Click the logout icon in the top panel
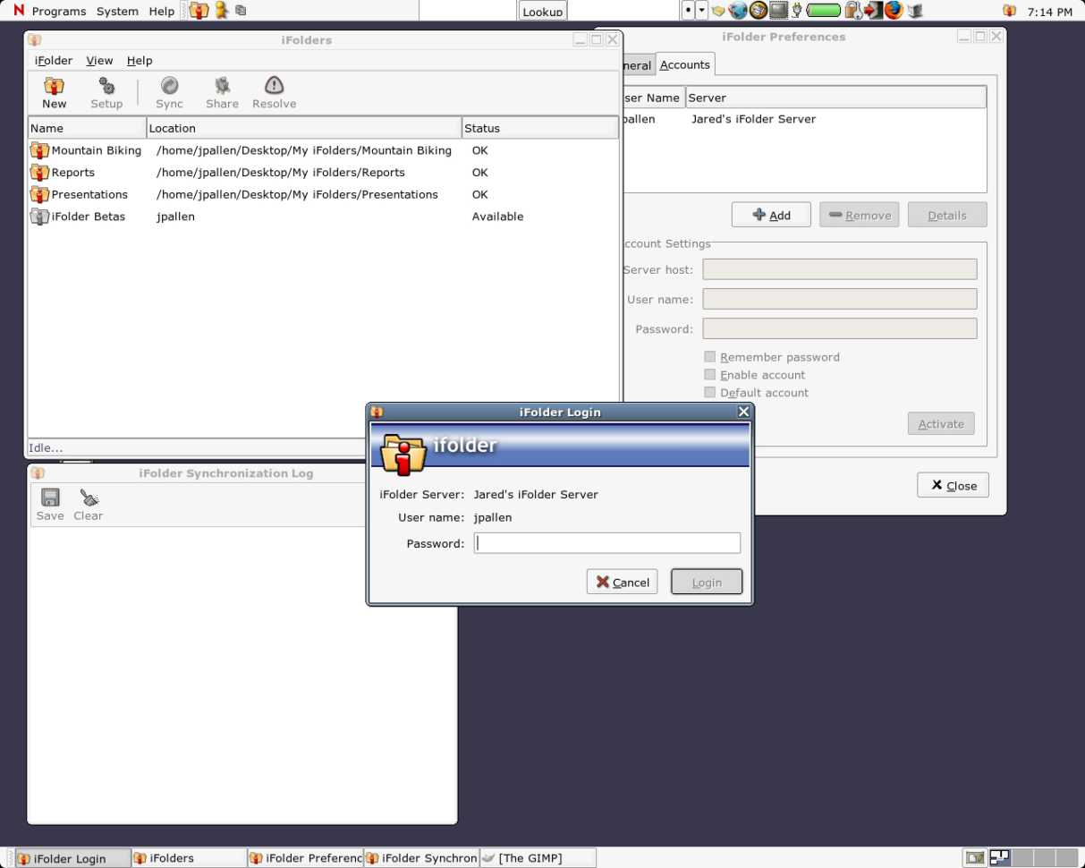Viewport: 1085px width, 868px height. [877, 11]
